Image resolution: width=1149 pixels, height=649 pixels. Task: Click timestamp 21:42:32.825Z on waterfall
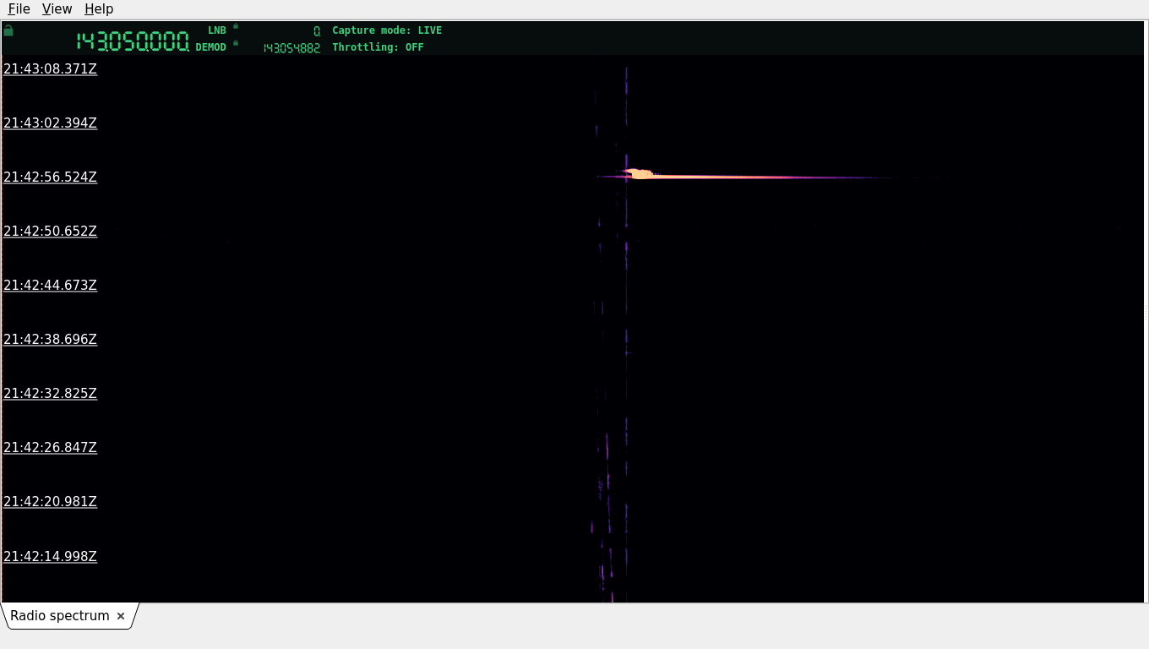tap(50, 393)
